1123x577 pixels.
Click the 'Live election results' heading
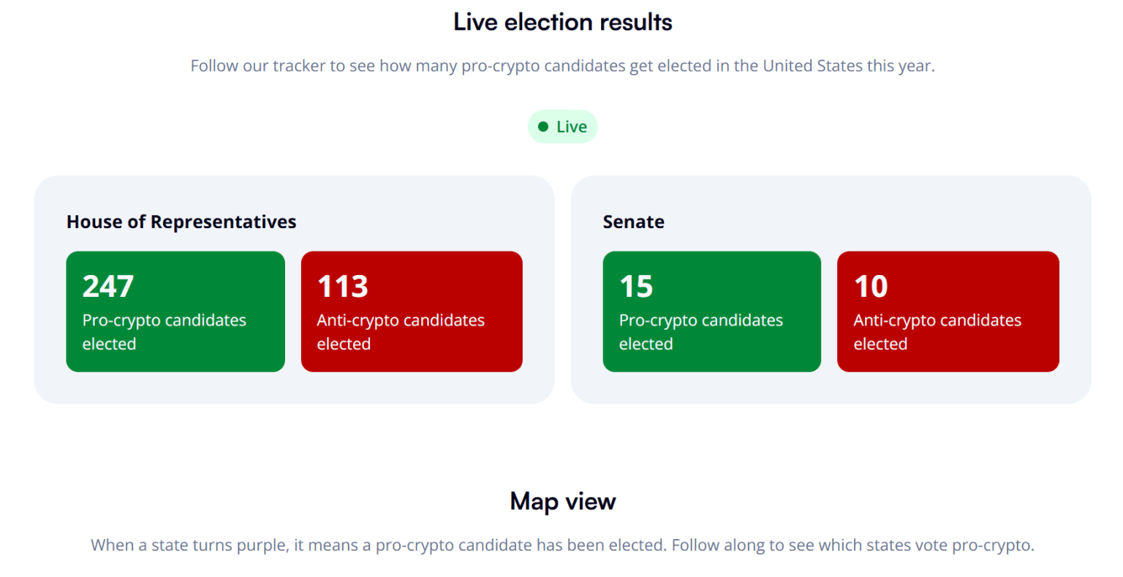click(562, 22)
